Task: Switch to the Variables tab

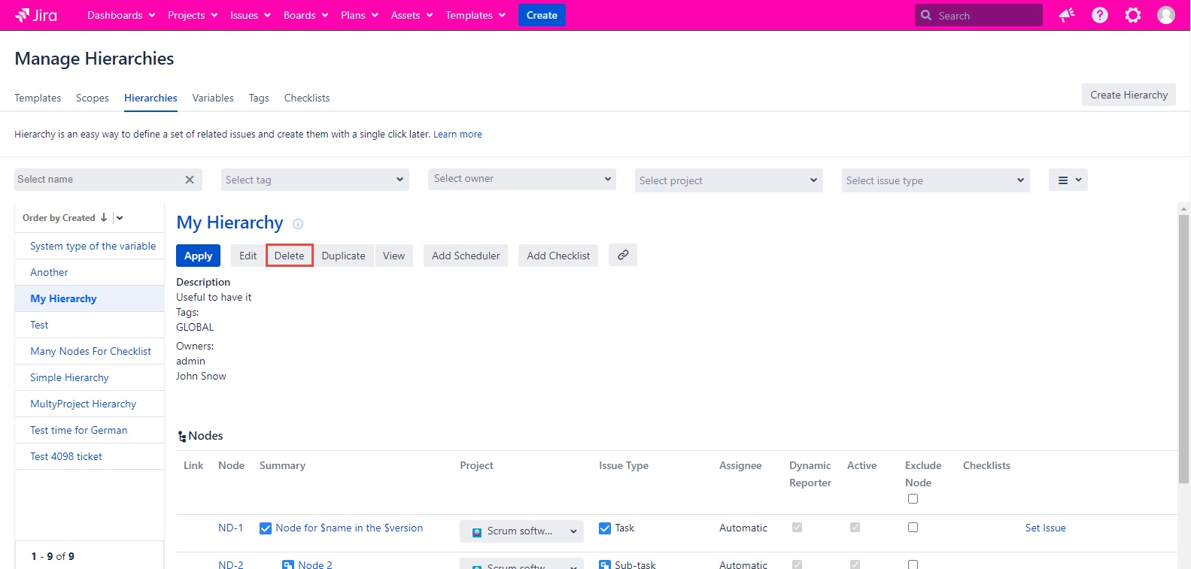Action: point(213,98)
